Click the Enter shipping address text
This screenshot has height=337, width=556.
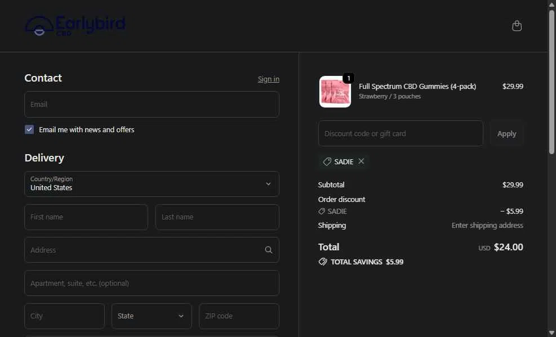click(x=487, y=226)
